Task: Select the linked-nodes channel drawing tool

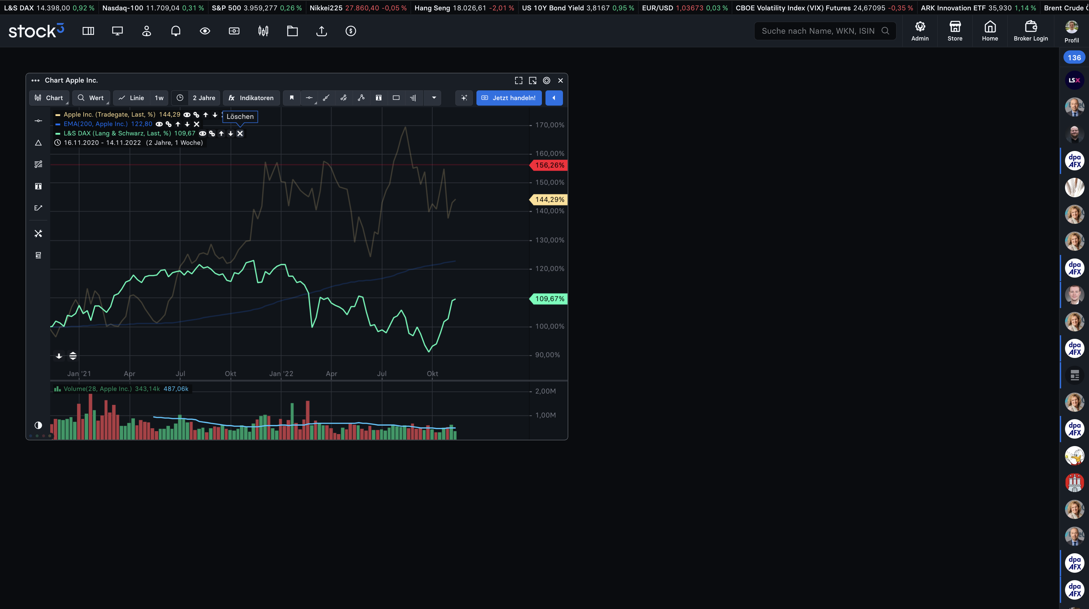Action: 344,98
